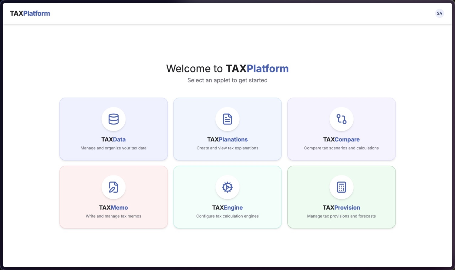
Task: Open the TAXCompare applet title
Action: point(342,139)
